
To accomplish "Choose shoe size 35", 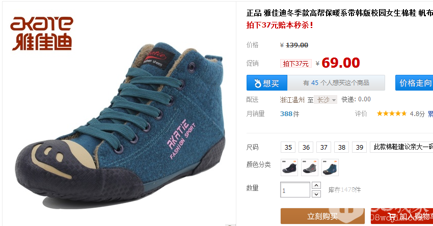I will [288, 147].
